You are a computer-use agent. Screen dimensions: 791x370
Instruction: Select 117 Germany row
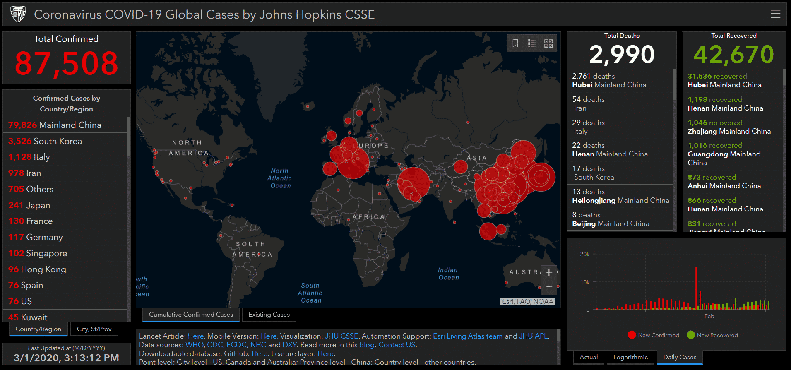(65, 237)
